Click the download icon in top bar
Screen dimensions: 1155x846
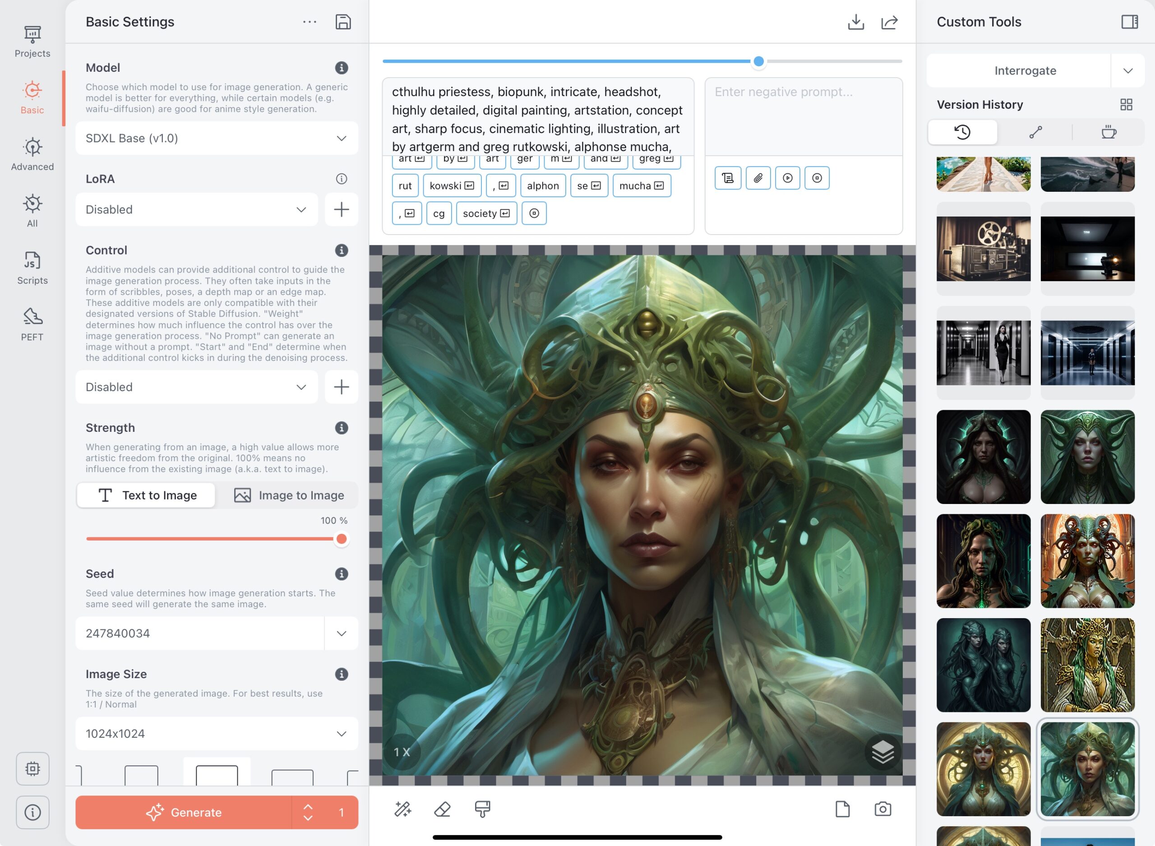(856, 22)
